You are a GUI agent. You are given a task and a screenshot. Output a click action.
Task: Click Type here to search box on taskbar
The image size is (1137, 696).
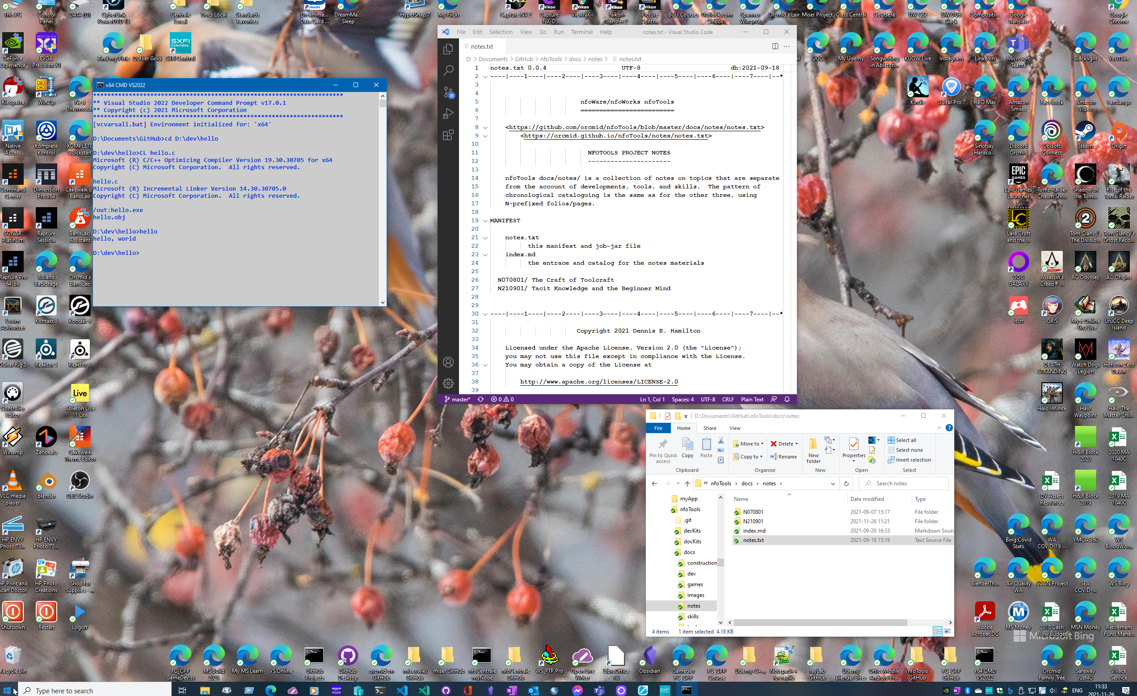95,690
